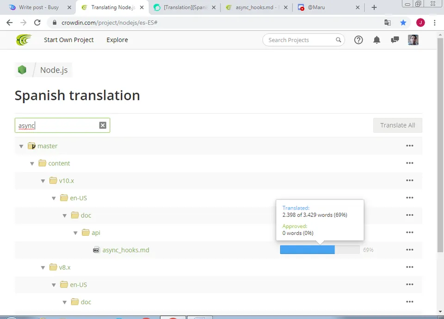Click the site padlock icon
The height and width of the screenshot is (319, 444).
pos(55,23)
